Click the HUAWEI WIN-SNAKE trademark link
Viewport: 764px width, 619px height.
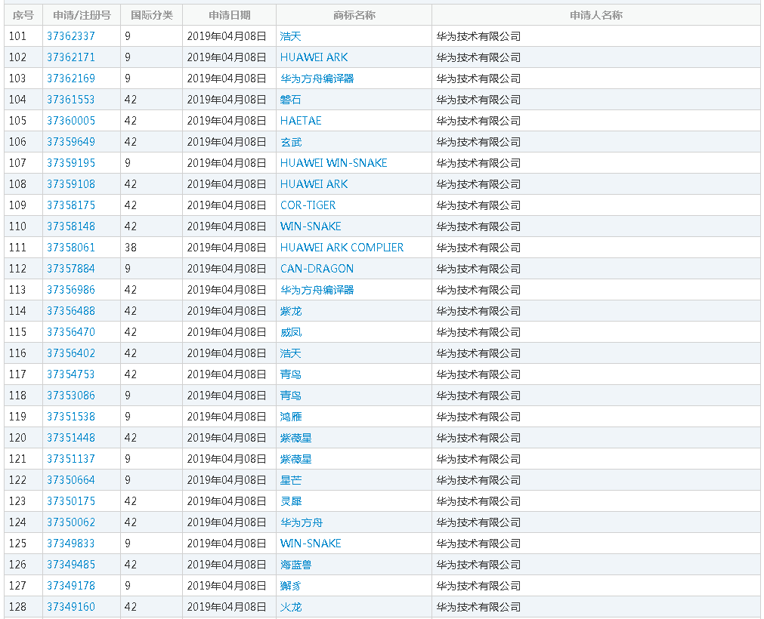pyautogui.click(x=333, y=163)
